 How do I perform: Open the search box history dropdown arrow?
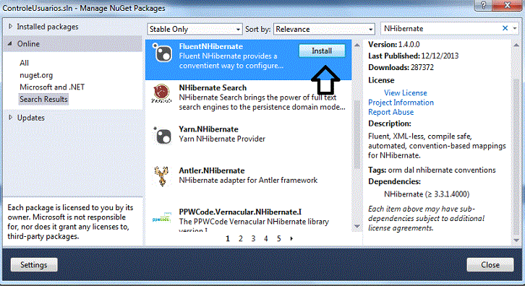click(x=515, y=28)
